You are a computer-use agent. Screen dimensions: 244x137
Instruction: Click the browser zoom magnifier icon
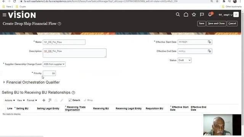tap(212, 1)
